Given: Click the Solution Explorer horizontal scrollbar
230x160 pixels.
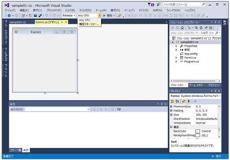Looking at the screenshot, I should coord(194,81).
